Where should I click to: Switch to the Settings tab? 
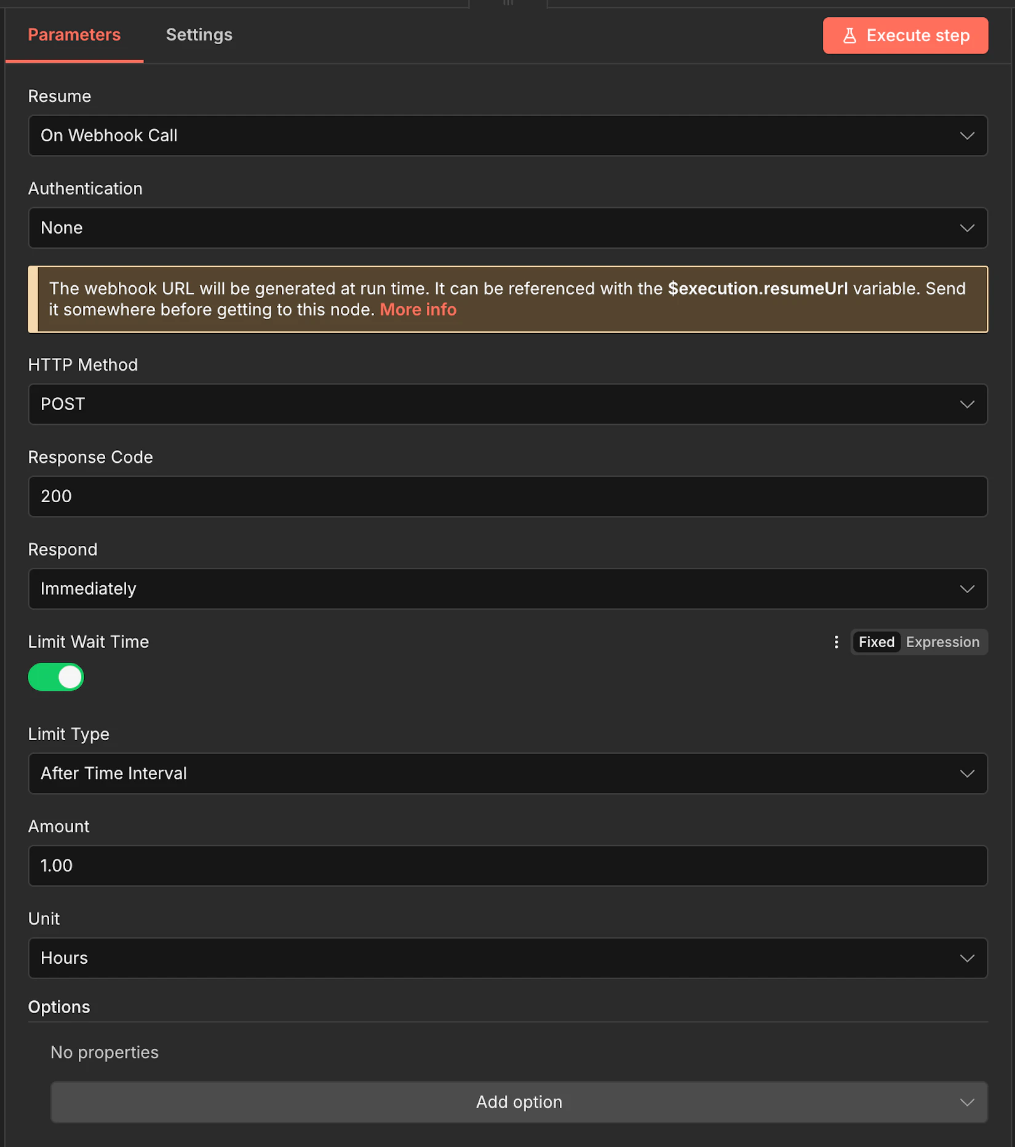[199, 35]
